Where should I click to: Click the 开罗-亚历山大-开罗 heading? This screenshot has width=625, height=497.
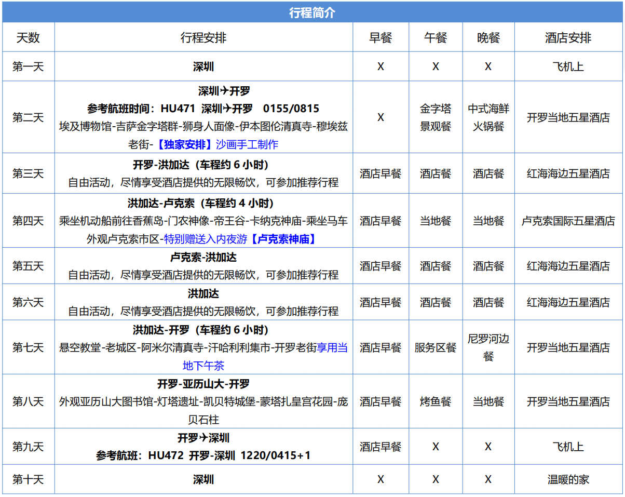click(x=203, y=384)
